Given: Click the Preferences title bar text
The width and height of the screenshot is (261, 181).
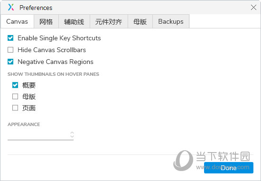Looking at the screenshot, I should tap(36, 8).
